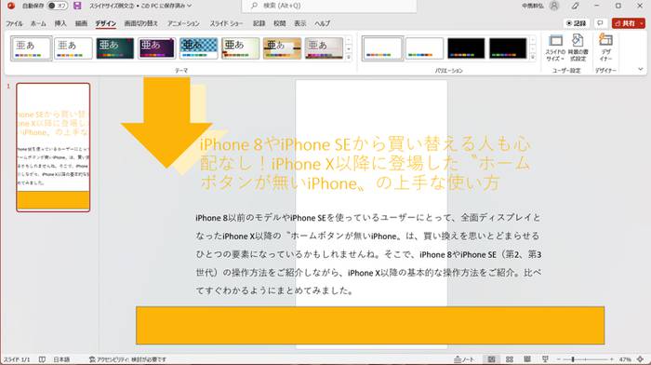This screenshot has height=365, width=651.
Task: Expand the themes gallery more arrow
Action: (x=349, y=58)
